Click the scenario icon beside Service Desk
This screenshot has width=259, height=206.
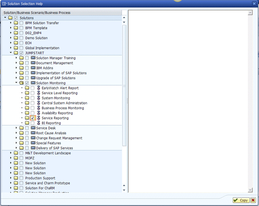[x=33, y=128]
